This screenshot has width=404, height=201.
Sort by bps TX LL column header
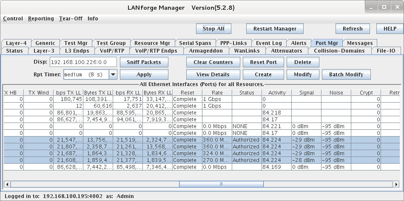68,93
